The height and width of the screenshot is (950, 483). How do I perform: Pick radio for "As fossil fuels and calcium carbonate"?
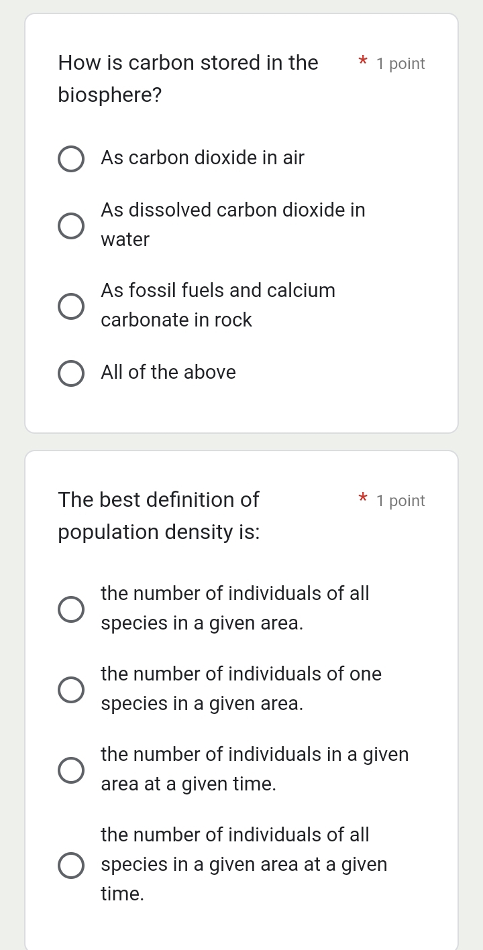click(71, 306)
